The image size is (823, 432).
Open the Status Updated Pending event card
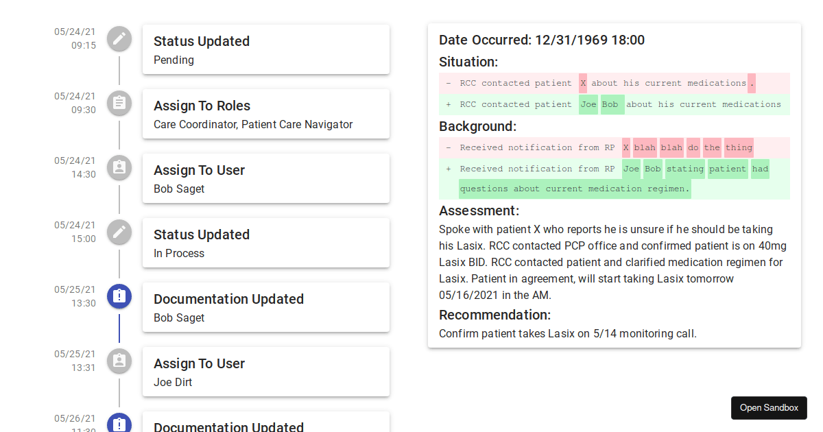tap(266, 49)
